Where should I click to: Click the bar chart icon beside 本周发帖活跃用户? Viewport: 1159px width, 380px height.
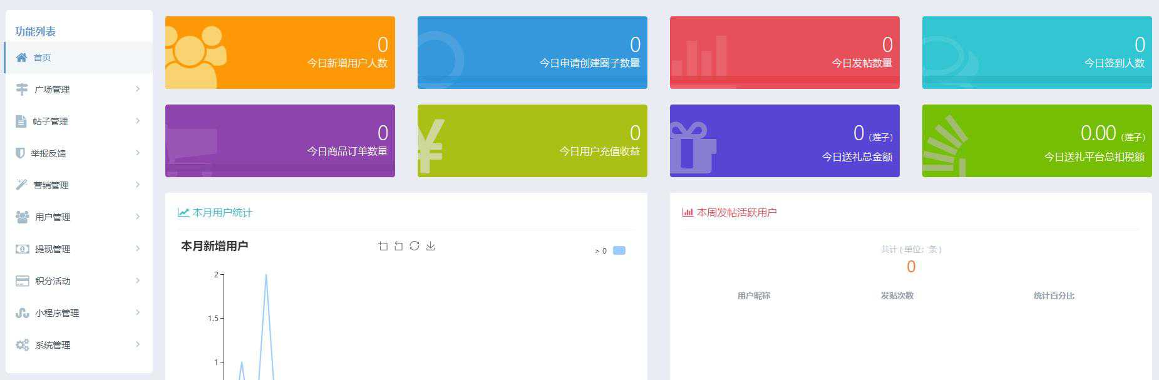[688, 213]
